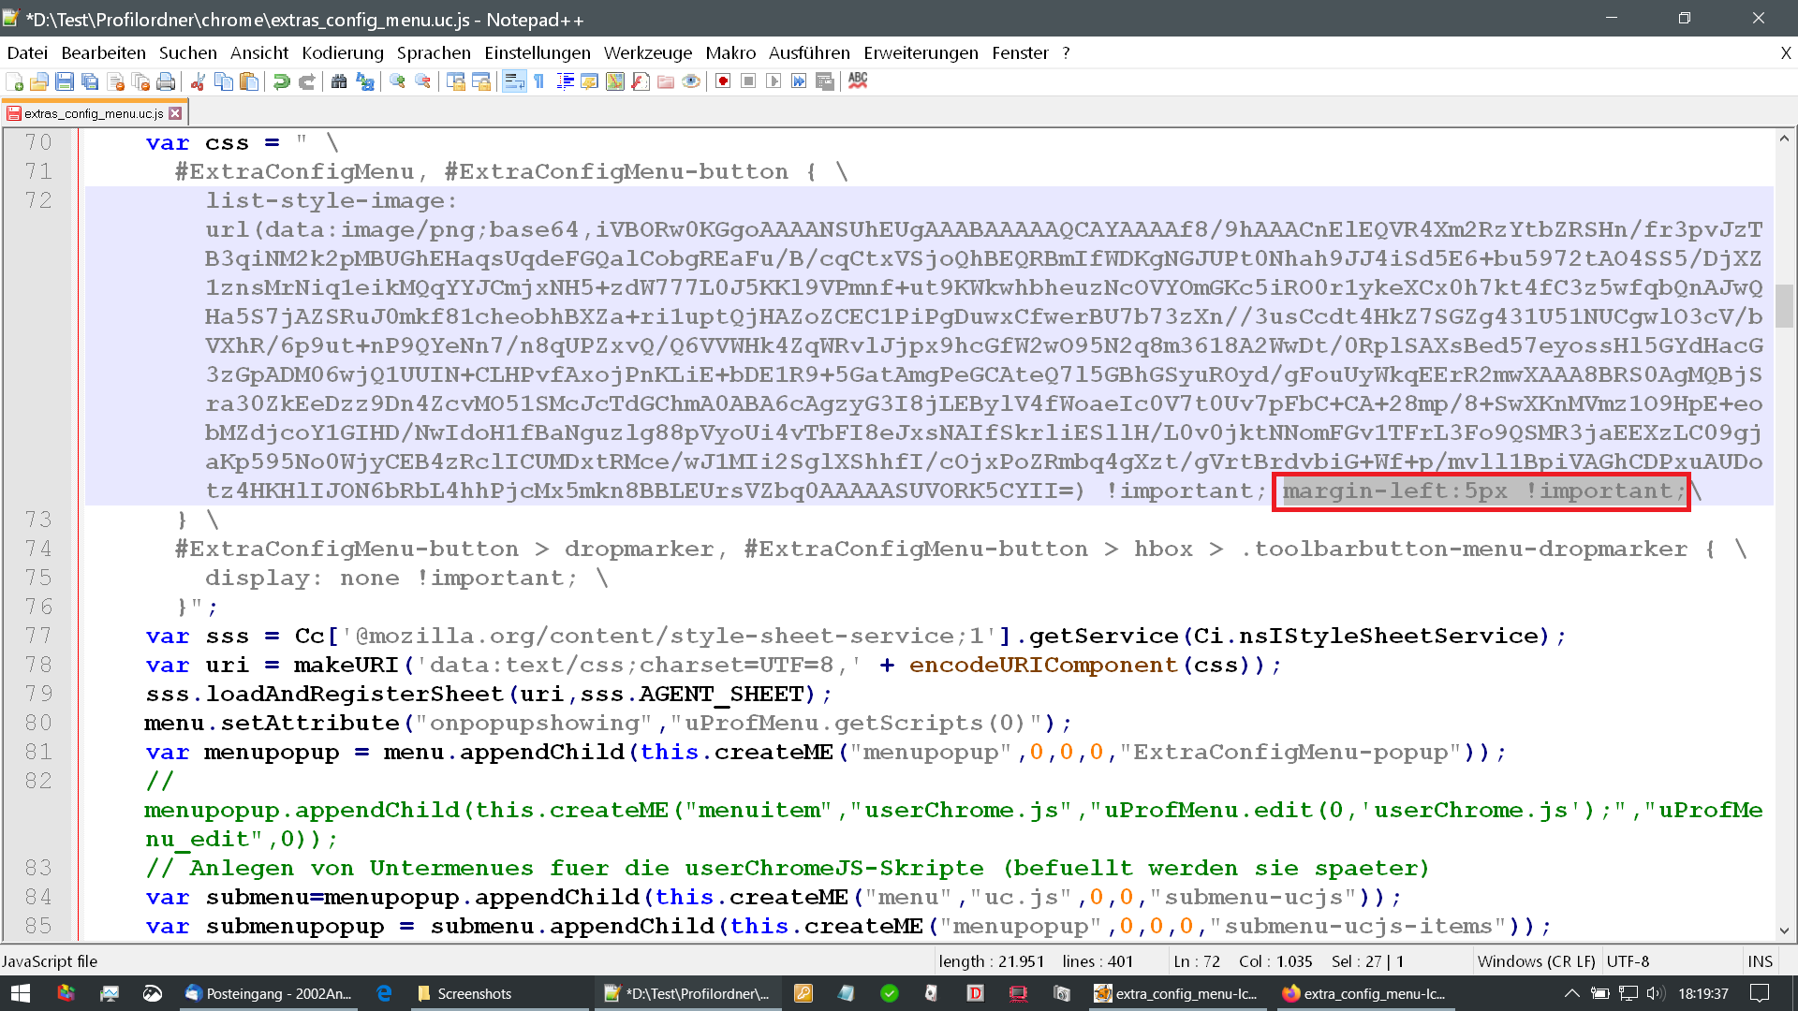Image resolution: width=1798 pixels, height=1011 pixels.
Task: Click the Find binoculars icon
Action: (x=339, y=81)
